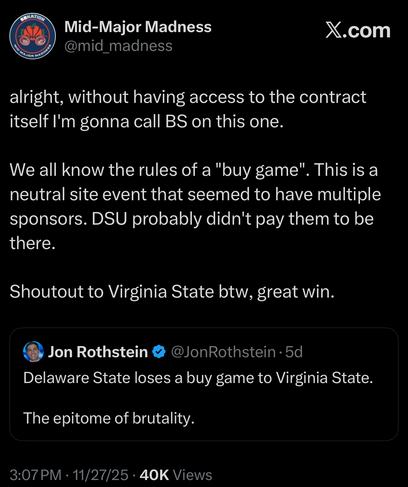The image size is (408, 487).
Task: Click the X logo in the corner
Action: click(x=333, y=30)
